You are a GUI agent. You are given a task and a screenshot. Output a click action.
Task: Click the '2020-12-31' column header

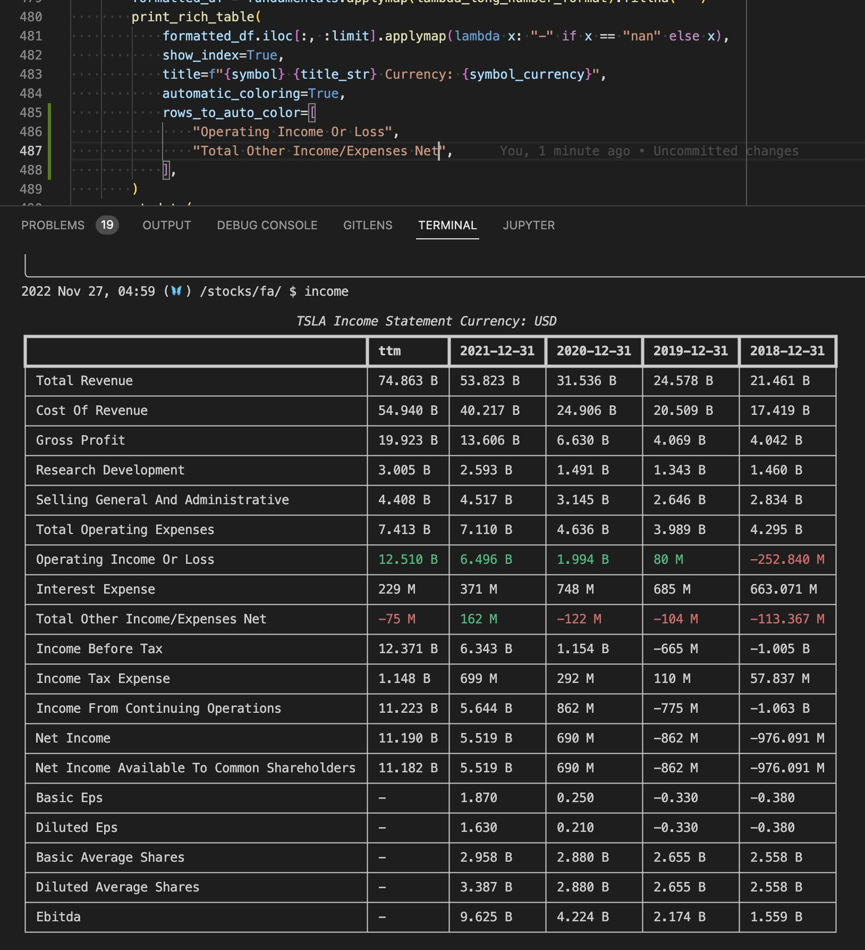(594, 351)
